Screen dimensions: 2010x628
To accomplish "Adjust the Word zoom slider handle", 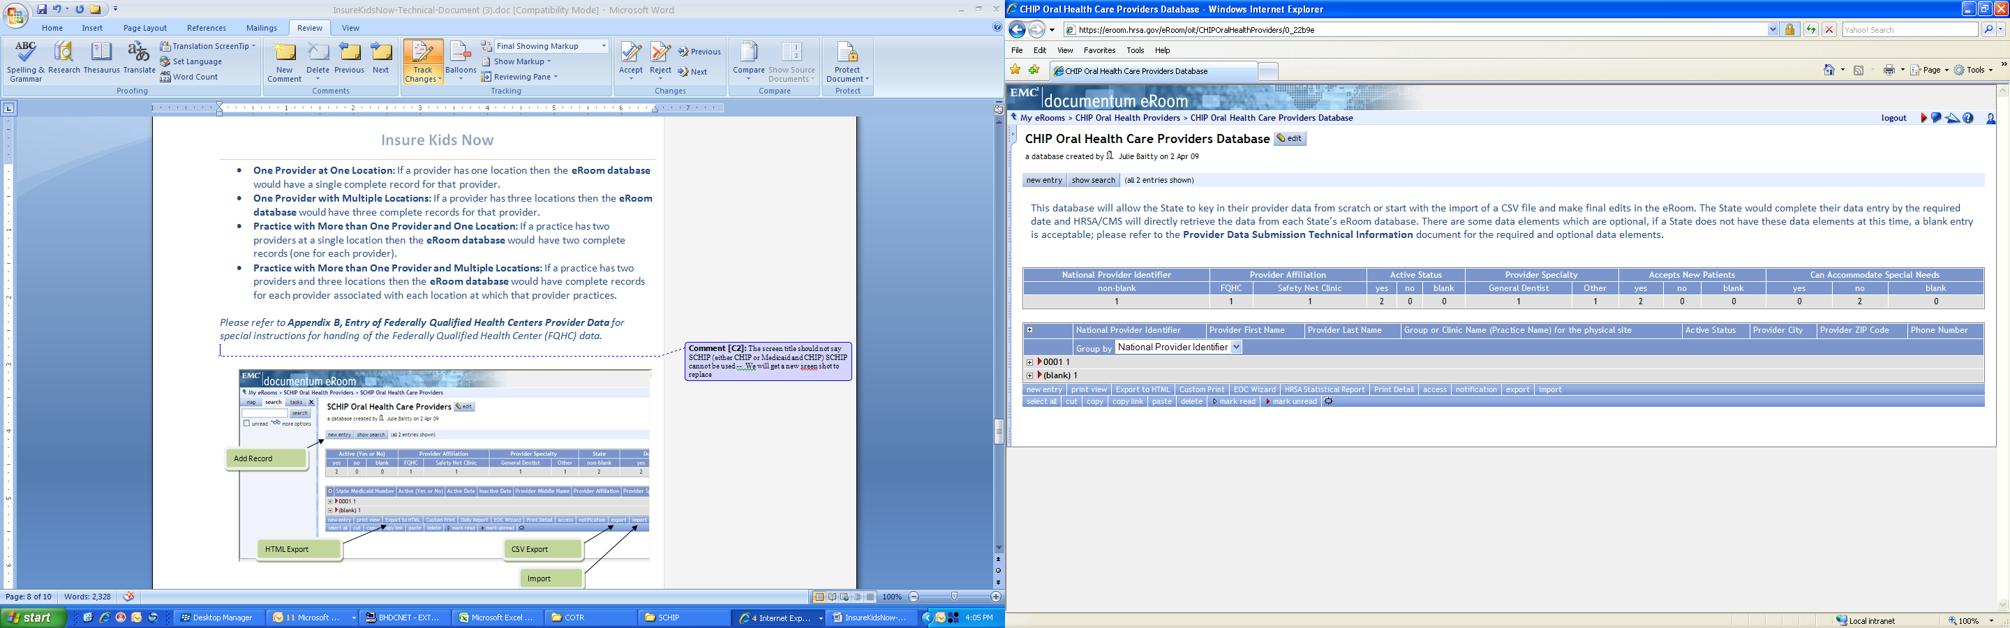I will tap(953, 597).
